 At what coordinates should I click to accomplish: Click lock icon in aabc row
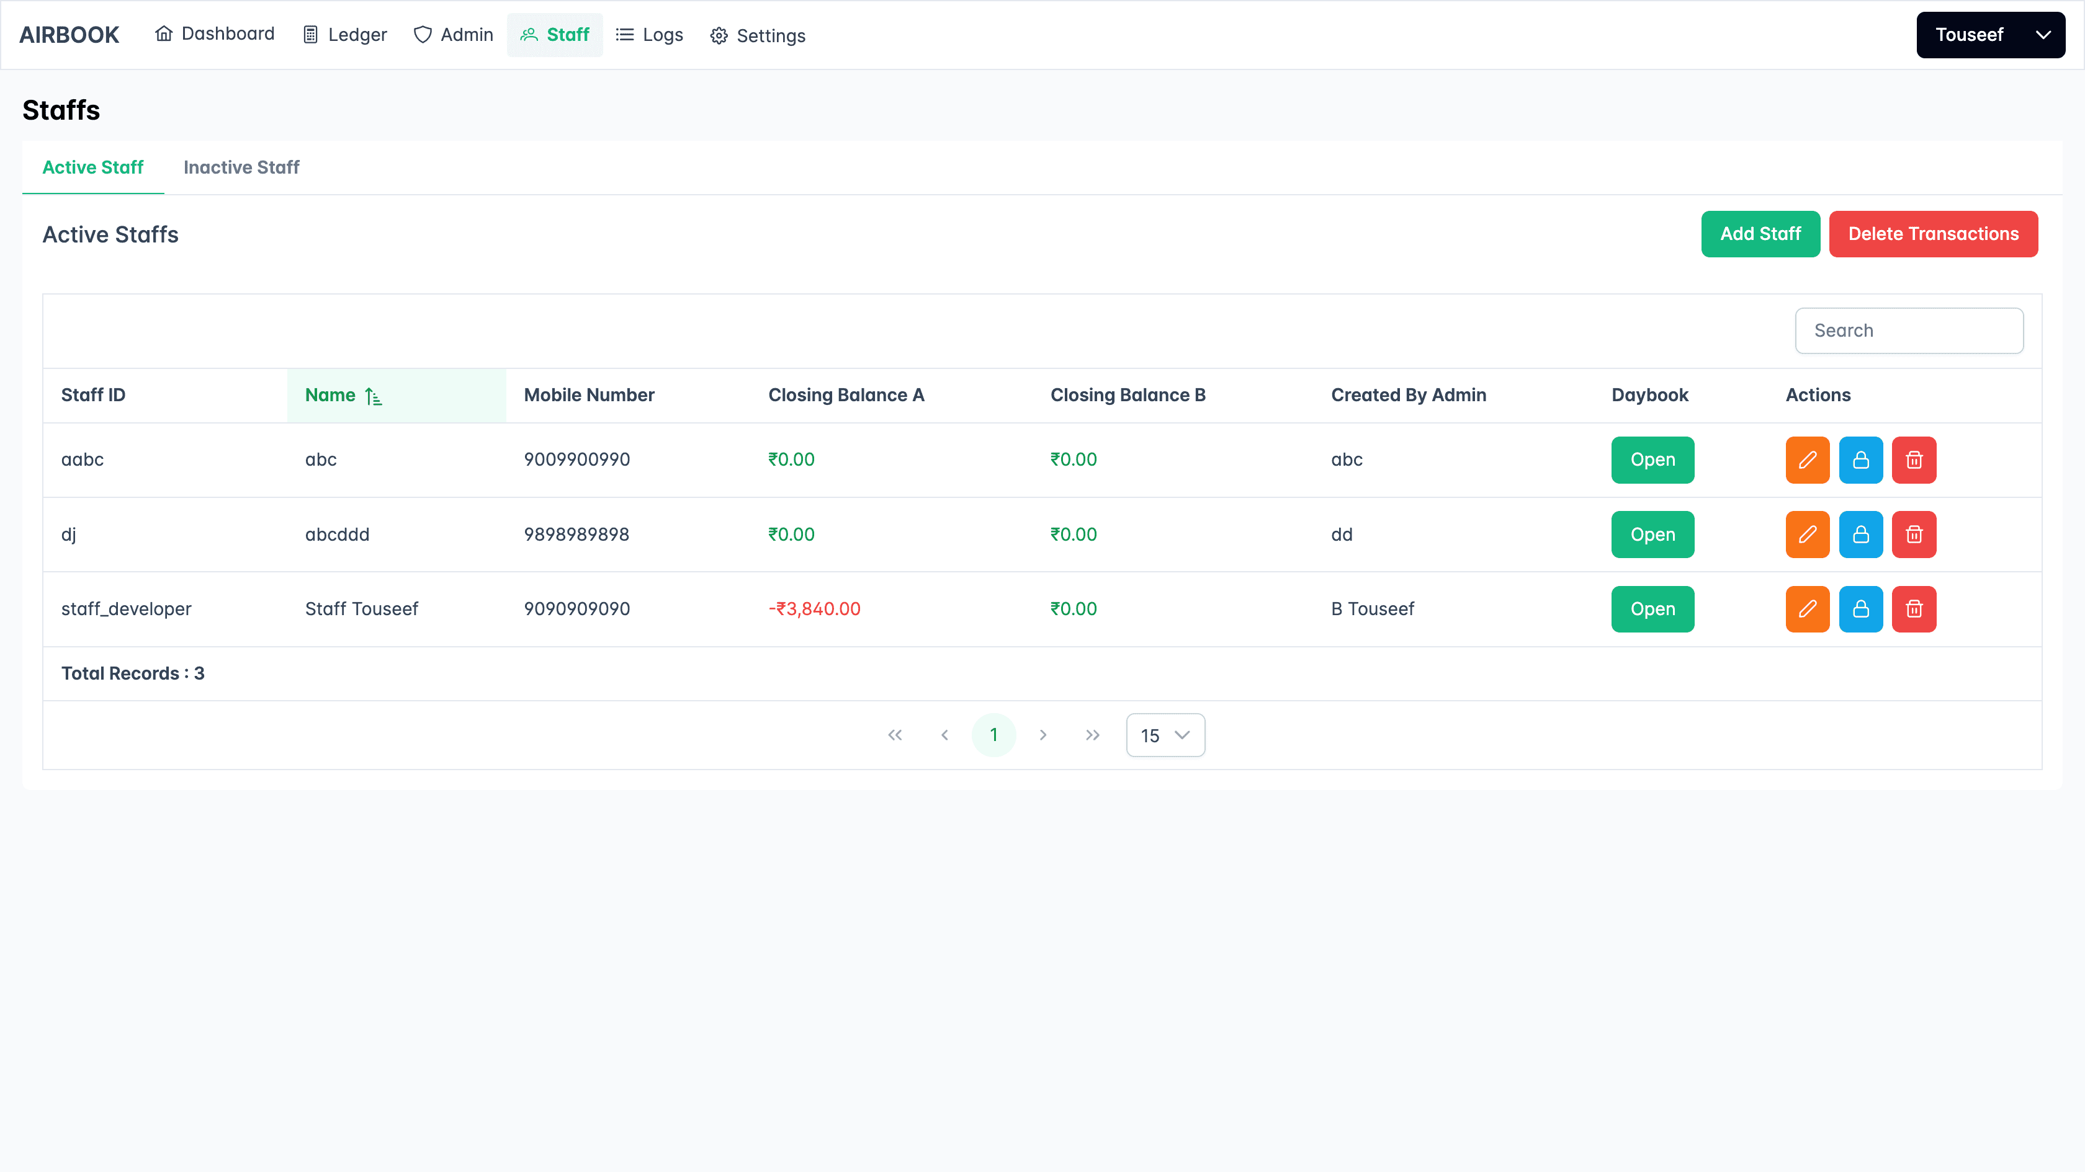pos(1860,459)
